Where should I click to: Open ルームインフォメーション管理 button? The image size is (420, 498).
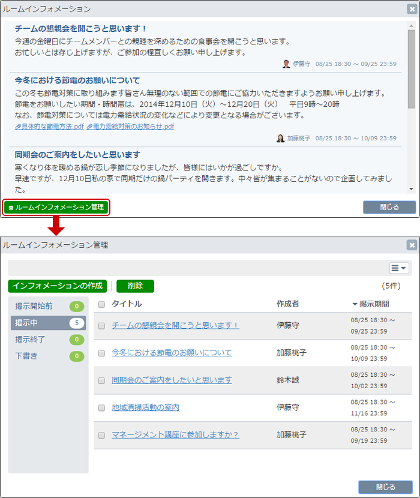point(56,208)
